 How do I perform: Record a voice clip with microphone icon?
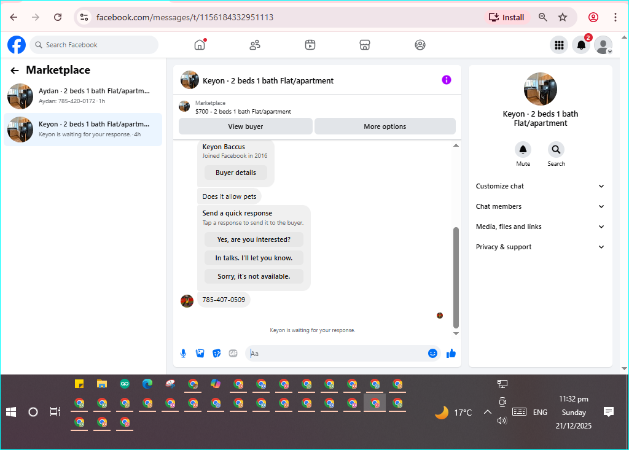click(x=183, y=354)
